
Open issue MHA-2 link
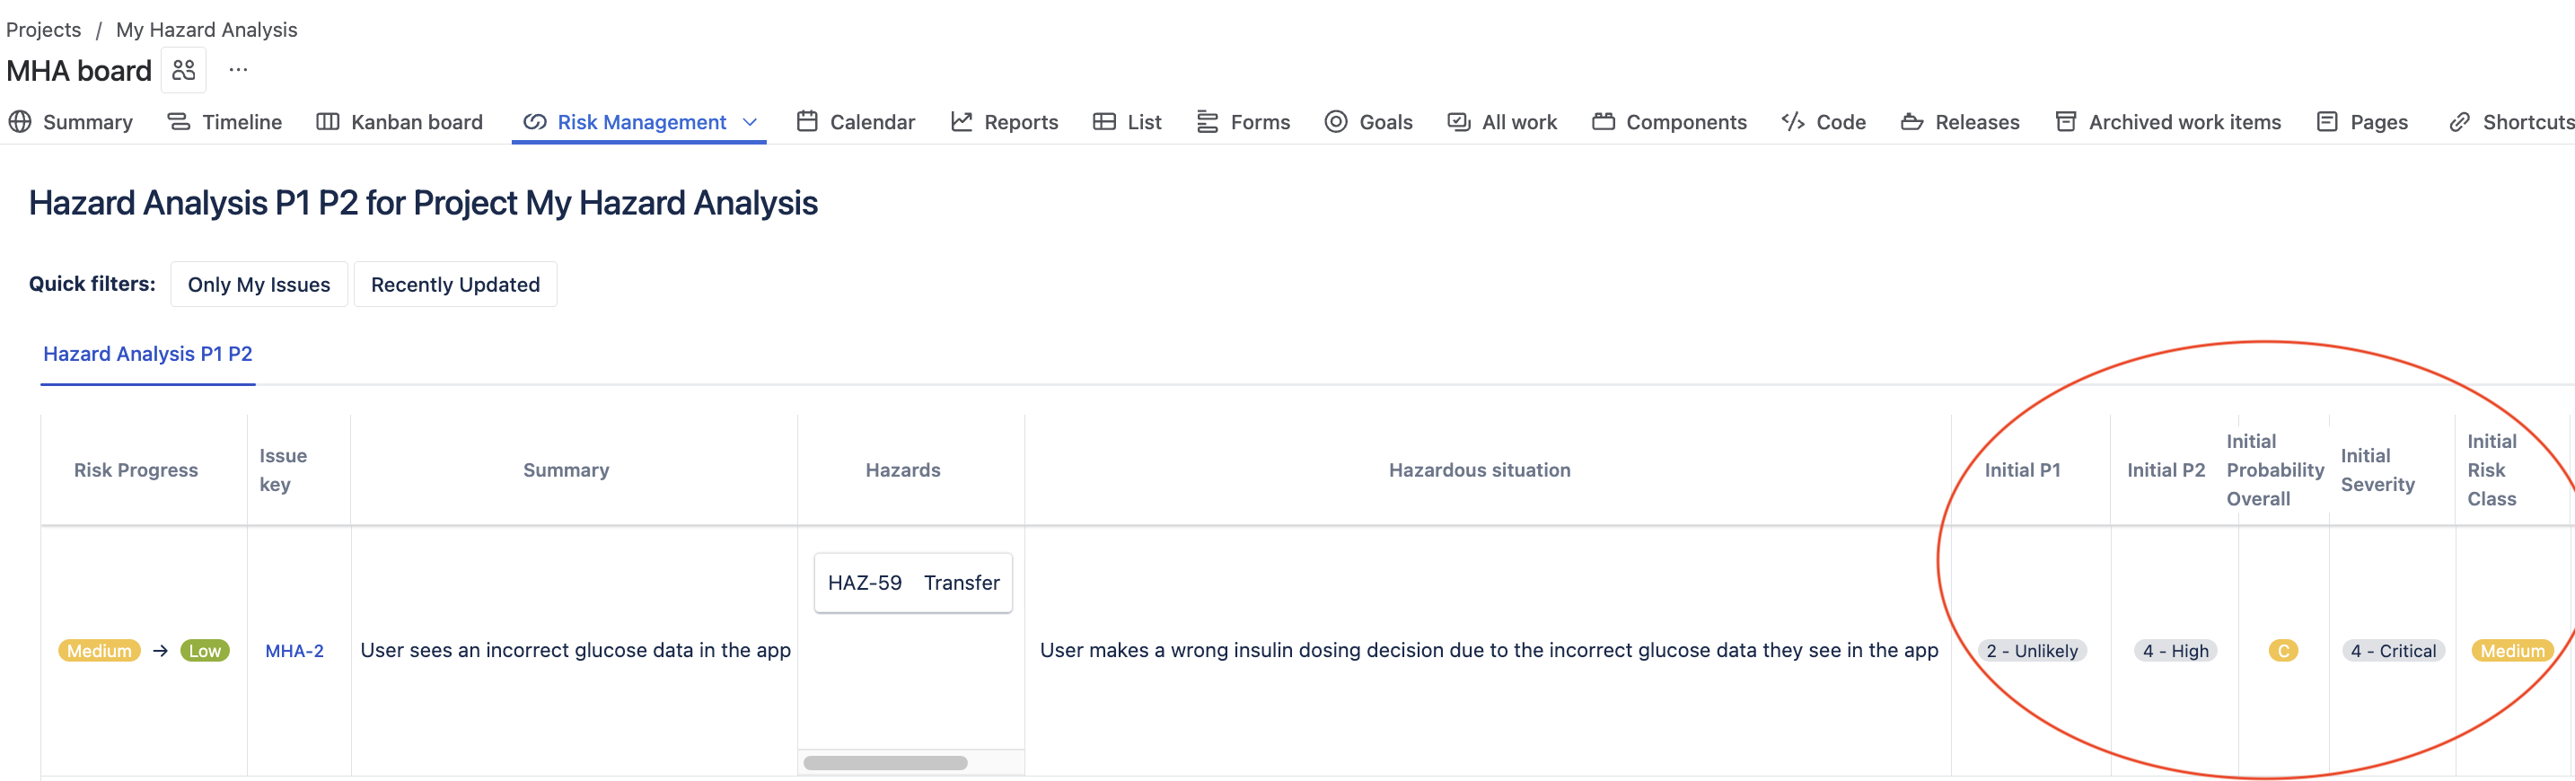294,651
